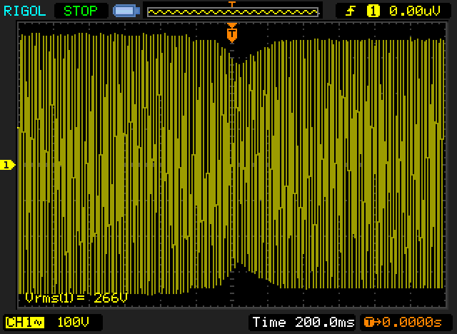Click the channel 1 ground level marker

pos(8,165)
